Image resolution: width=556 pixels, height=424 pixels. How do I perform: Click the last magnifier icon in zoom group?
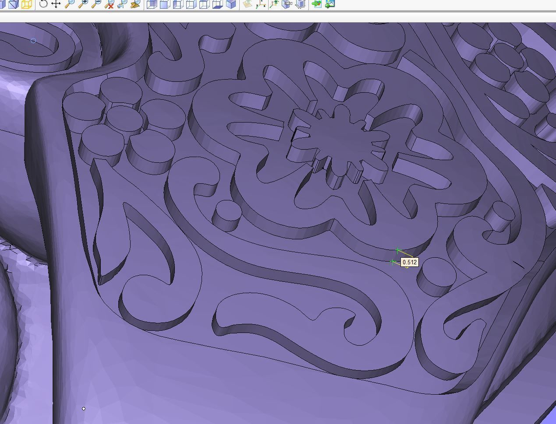pyautogui.click(x=135, y=4)
